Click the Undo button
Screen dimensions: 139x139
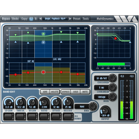pos(15,19)
